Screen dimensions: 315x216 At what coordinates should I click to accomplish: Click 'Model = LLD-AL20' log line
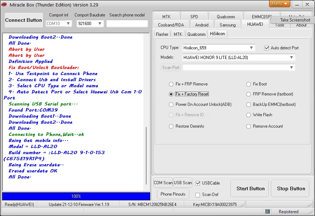[33, 147]
